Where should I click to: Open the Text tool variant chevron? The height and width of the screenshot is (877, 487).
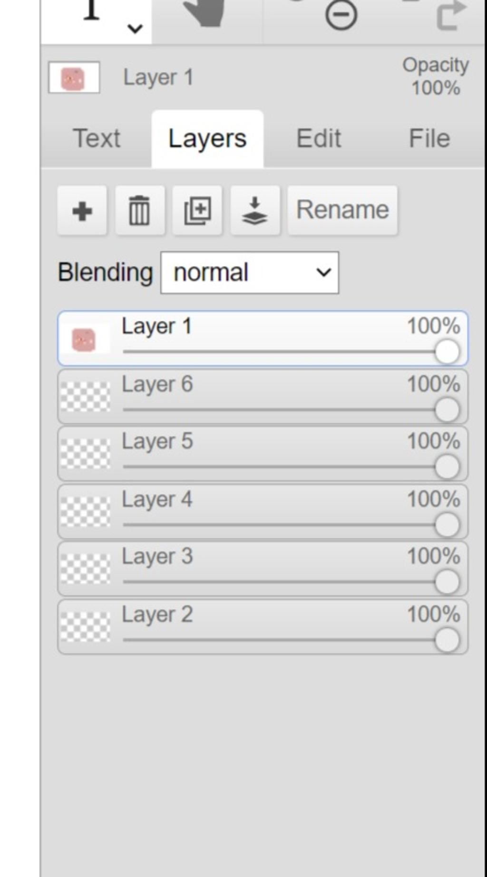pyautogui.click(x=135, y=29)
